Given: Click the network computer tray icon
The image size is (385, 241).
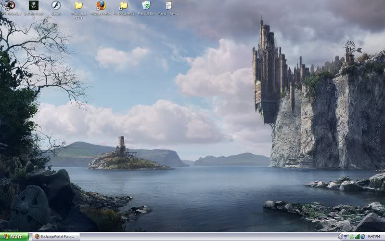Looking at the screenshot, I should pos(346,237).
